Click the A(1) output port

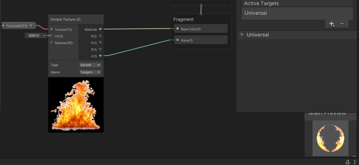click(x=100, y=56)
